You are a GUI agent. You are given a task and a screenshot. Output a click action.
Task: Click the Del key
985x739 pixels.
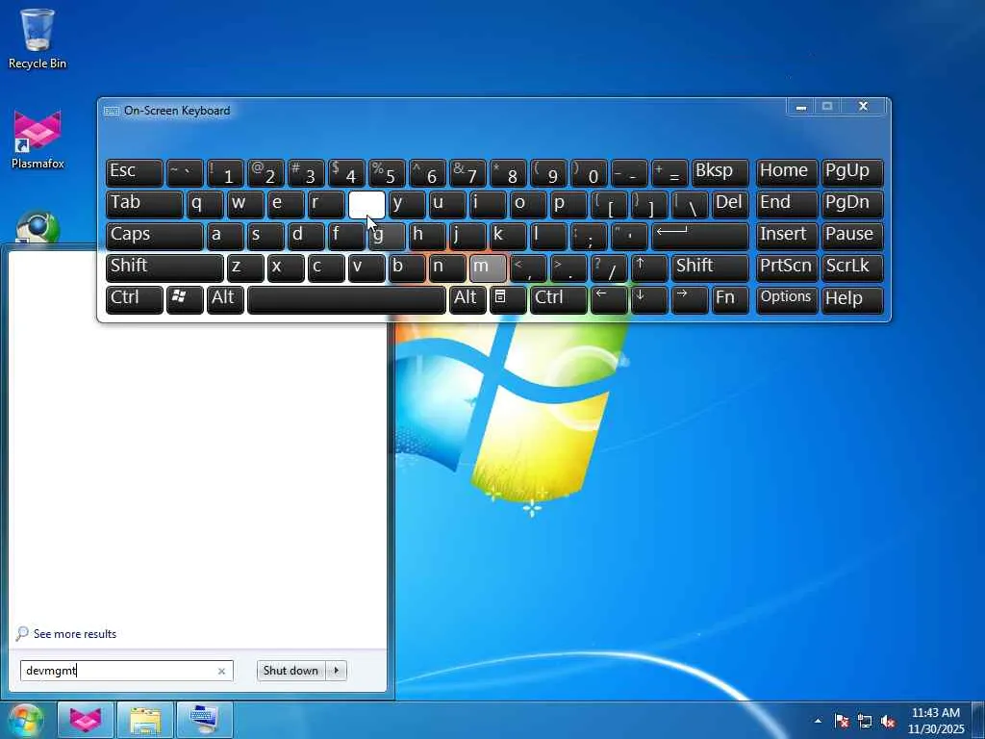click(x=730, y=204)
